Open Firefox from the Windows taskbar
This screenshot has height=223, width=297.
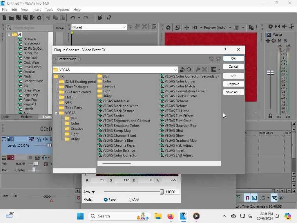coord(171,216)
